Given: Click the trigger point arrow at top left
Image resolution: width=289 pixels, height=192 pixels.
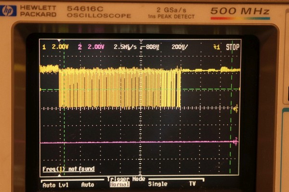Looking at the screenshot, I should 59,41.
